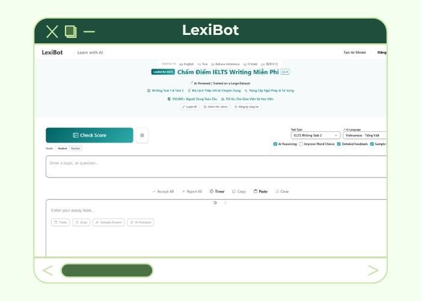Click Paste in the toolbar above the essay
The image size is (421, 301).
260,191
